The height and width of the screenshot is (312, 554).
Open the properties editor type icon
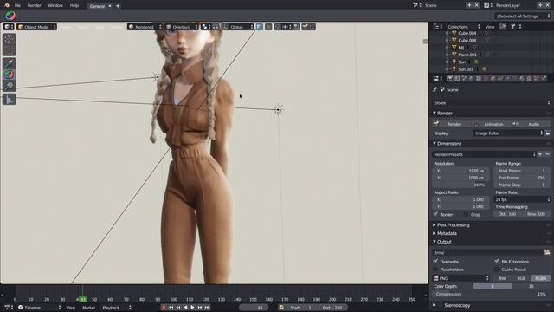tap(438, 79)
